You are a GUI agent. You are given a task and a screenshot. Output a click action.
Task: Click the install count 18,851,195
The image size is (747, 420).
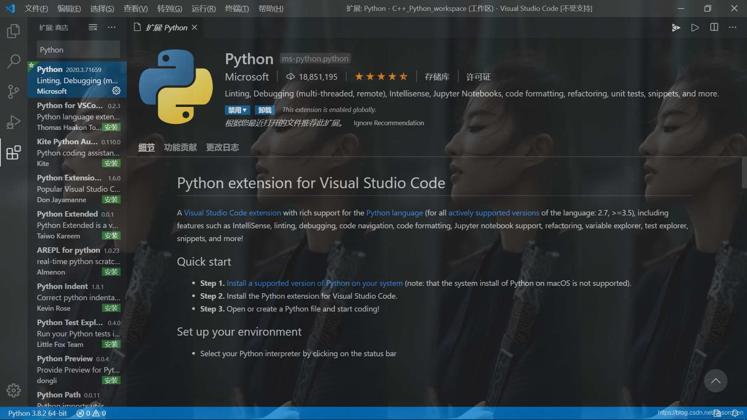click(x=312, y=77)
